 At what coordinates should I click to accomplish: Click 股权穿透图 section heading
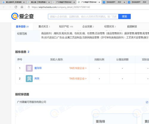[22, 94]
